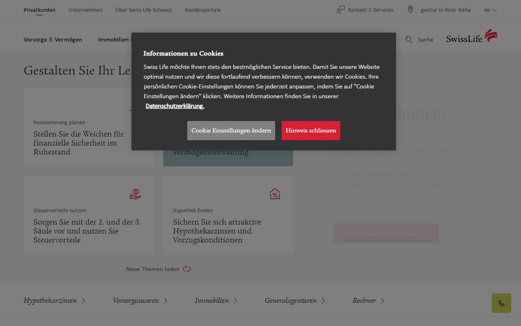Click the Kontakt & Services chat icon
Viewport: 521px width, 326px height.
pyautogui.click(x=341, y=10)
